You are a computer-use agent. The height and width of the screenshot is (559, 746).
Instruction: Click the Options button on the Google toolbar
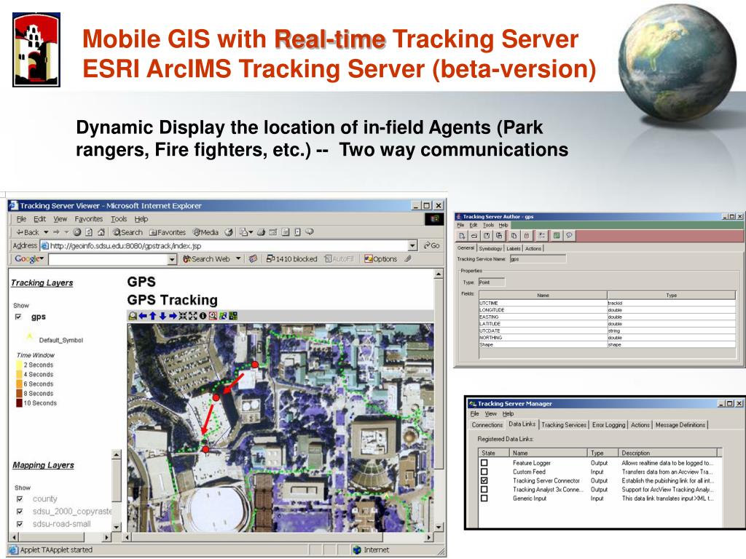(380, 259)
